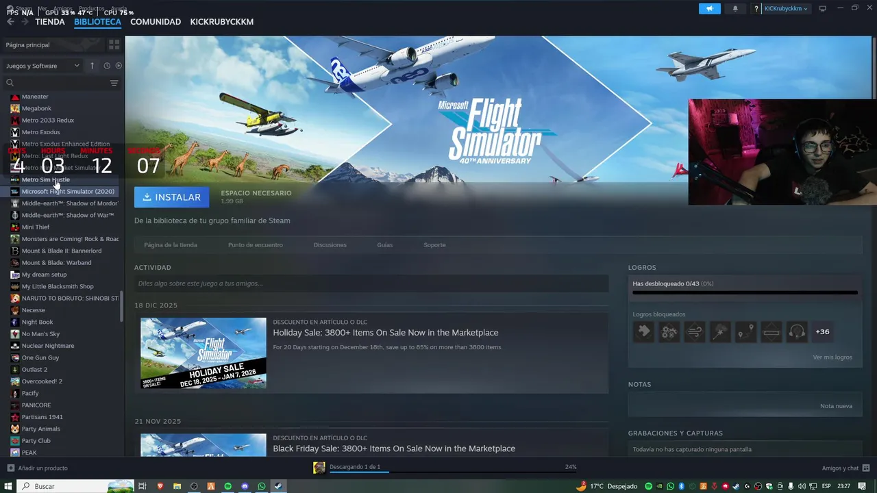The height and width of the screenshot is (493, 877).
Task: Open the KICKRUBYCKKM profile tab
Action: coord(222,22)
